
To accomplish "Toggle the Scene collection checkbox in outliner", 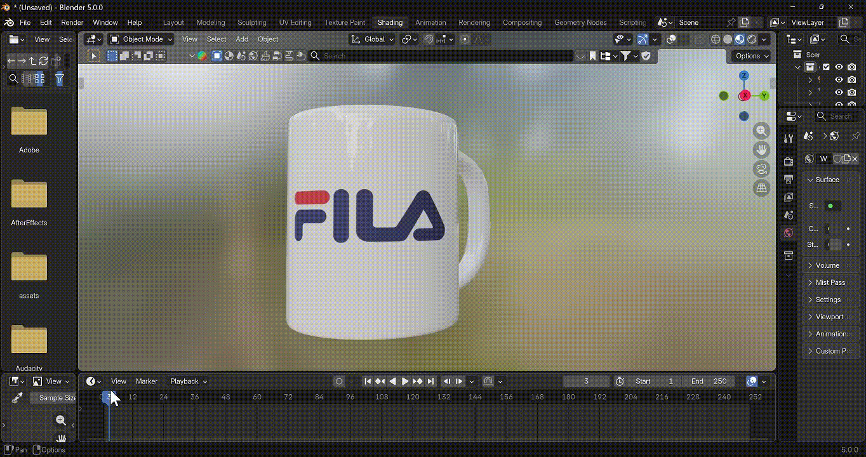I will (826, 67).
